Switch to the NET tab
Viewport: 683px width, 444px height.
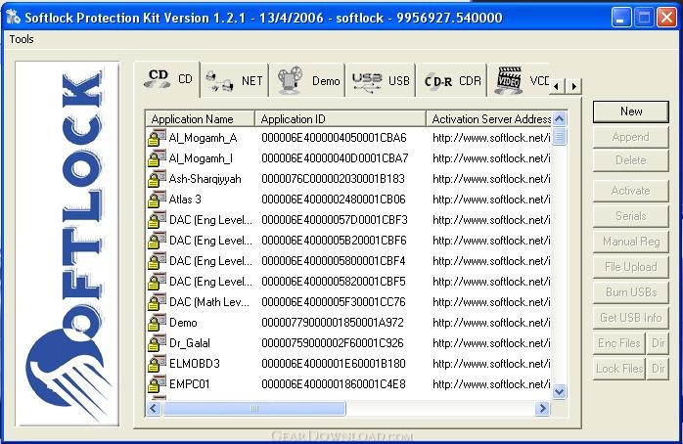point(235,81)
